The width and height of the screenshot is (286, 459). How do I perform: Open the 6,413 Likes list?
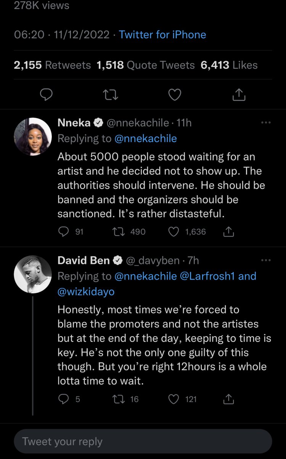point(229,65)
